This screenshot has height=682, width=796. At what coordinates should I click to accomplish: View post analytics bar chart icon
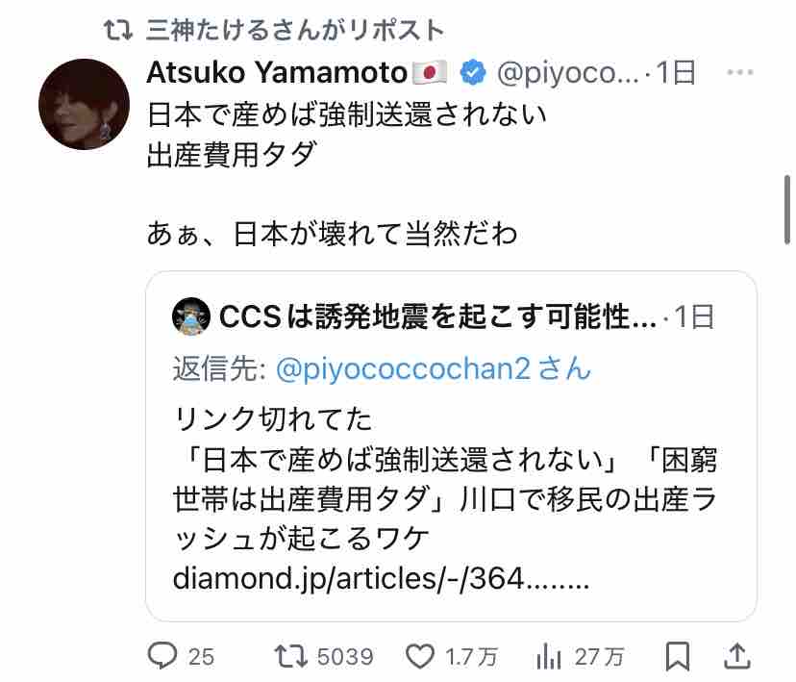(x=549, y=656)
